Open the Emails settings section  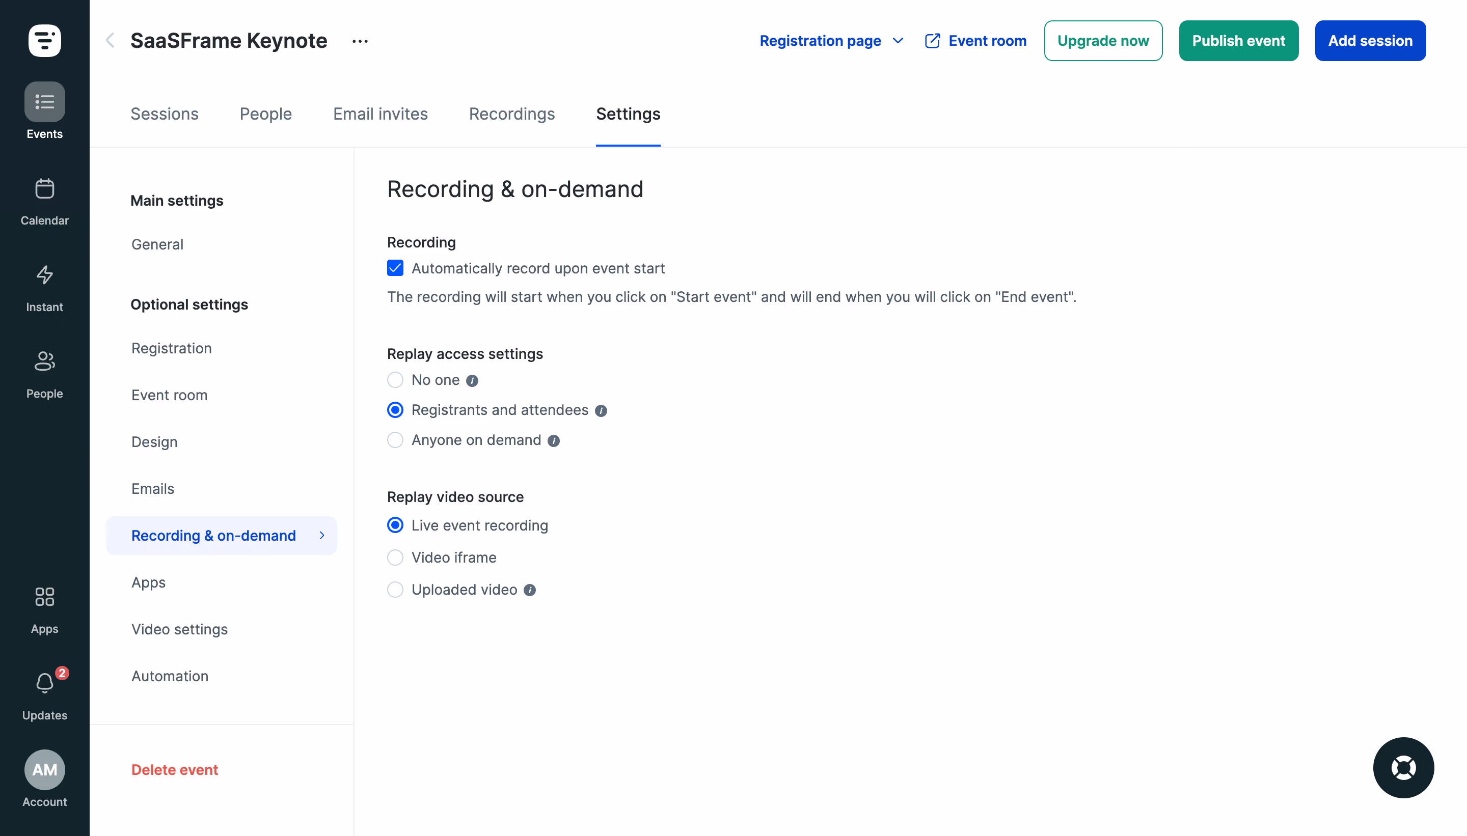point(152,489)
